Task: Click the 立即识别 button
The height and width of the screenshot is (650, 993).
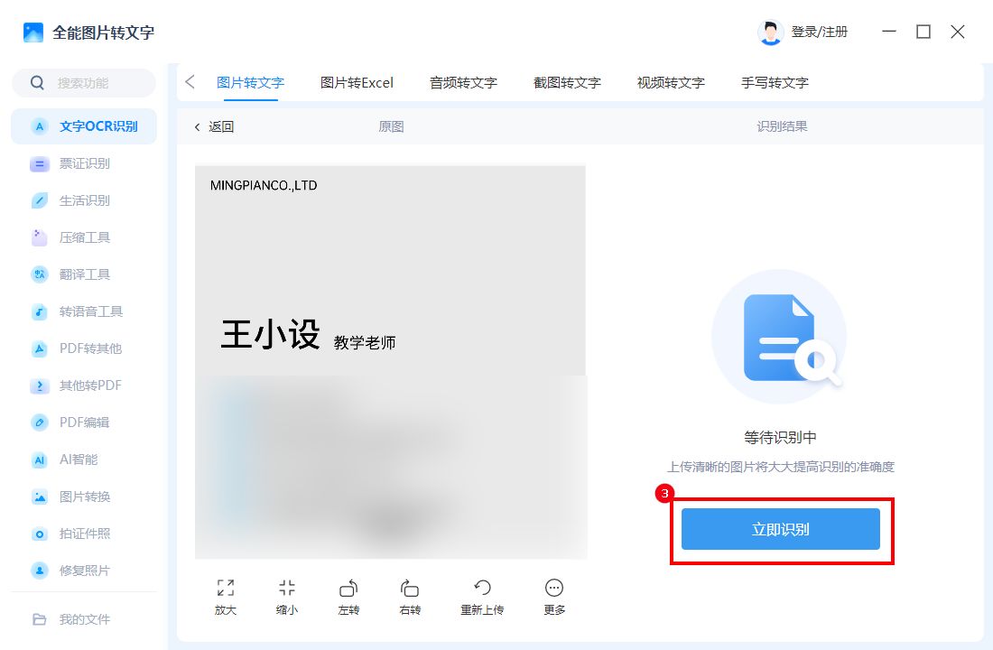Action: 780,529
